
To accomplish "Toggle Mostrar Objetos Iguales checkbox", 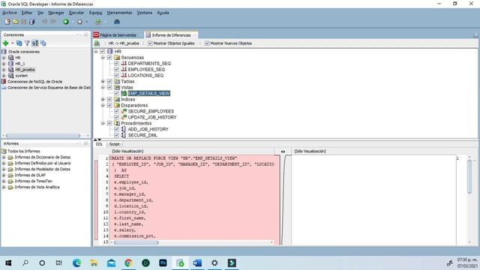I will click(150, 43).
